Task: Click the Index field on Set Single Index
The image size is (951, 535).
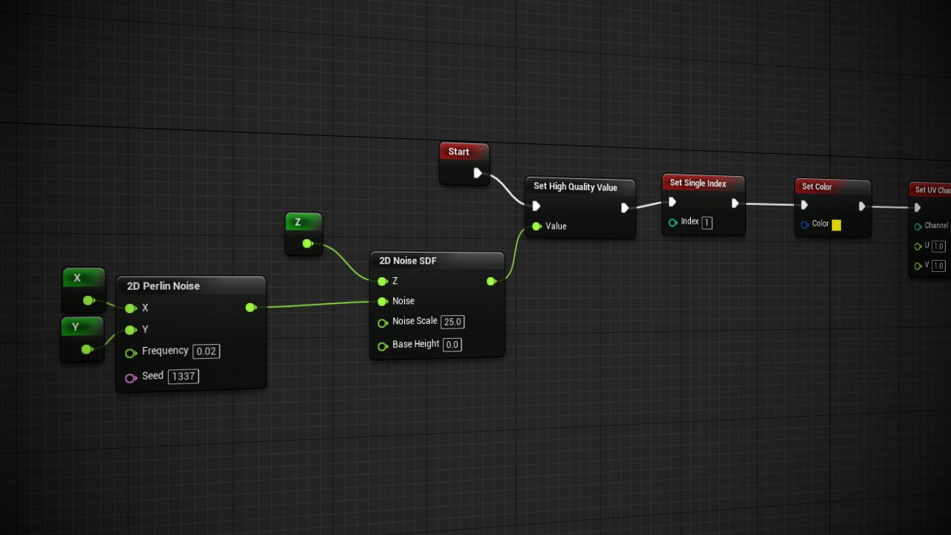Action: 707,222
